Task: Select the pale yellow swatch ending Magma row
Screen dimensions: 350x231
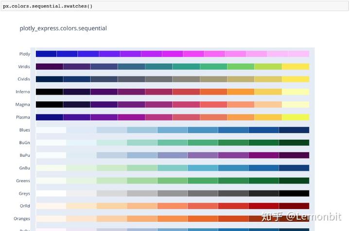Action: (x=296, y=104)
